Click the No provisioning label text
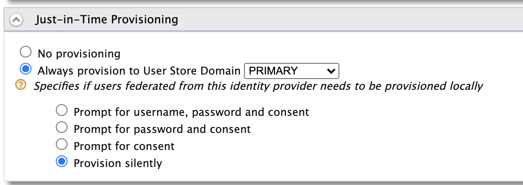Screen dimensions: 523x185 point(79,54)
